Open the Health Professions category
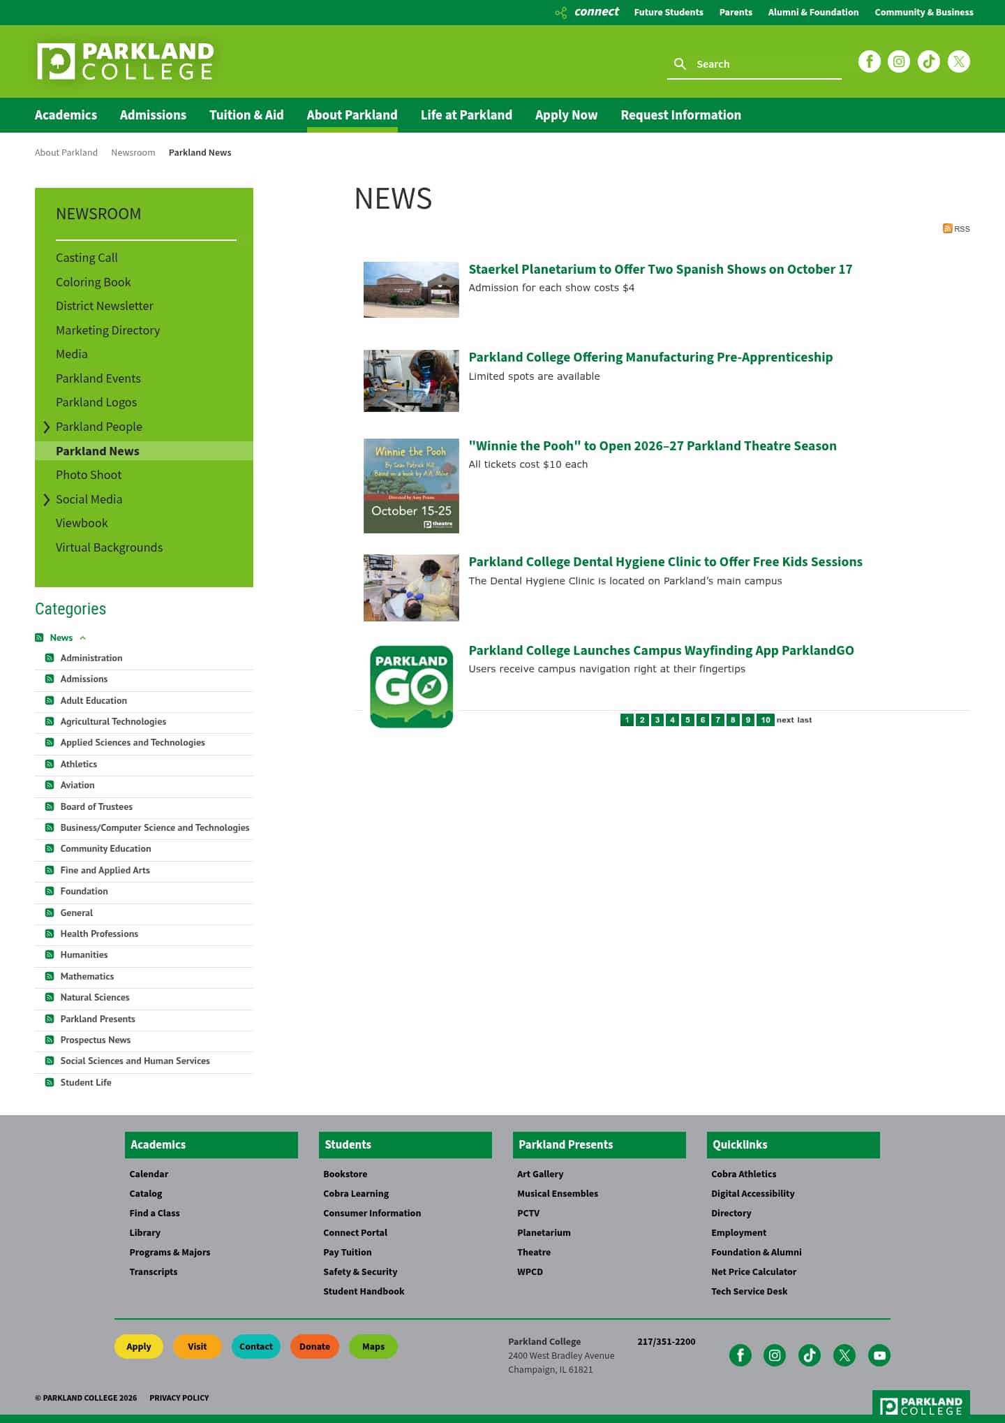The width and height of the screenshot is (1005, 1423). tap(99, 934)
